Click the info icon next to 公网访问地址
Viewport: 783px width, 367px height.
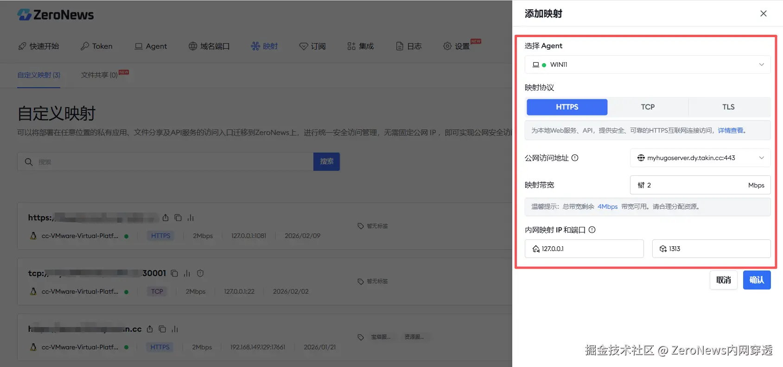coord(575,158)
